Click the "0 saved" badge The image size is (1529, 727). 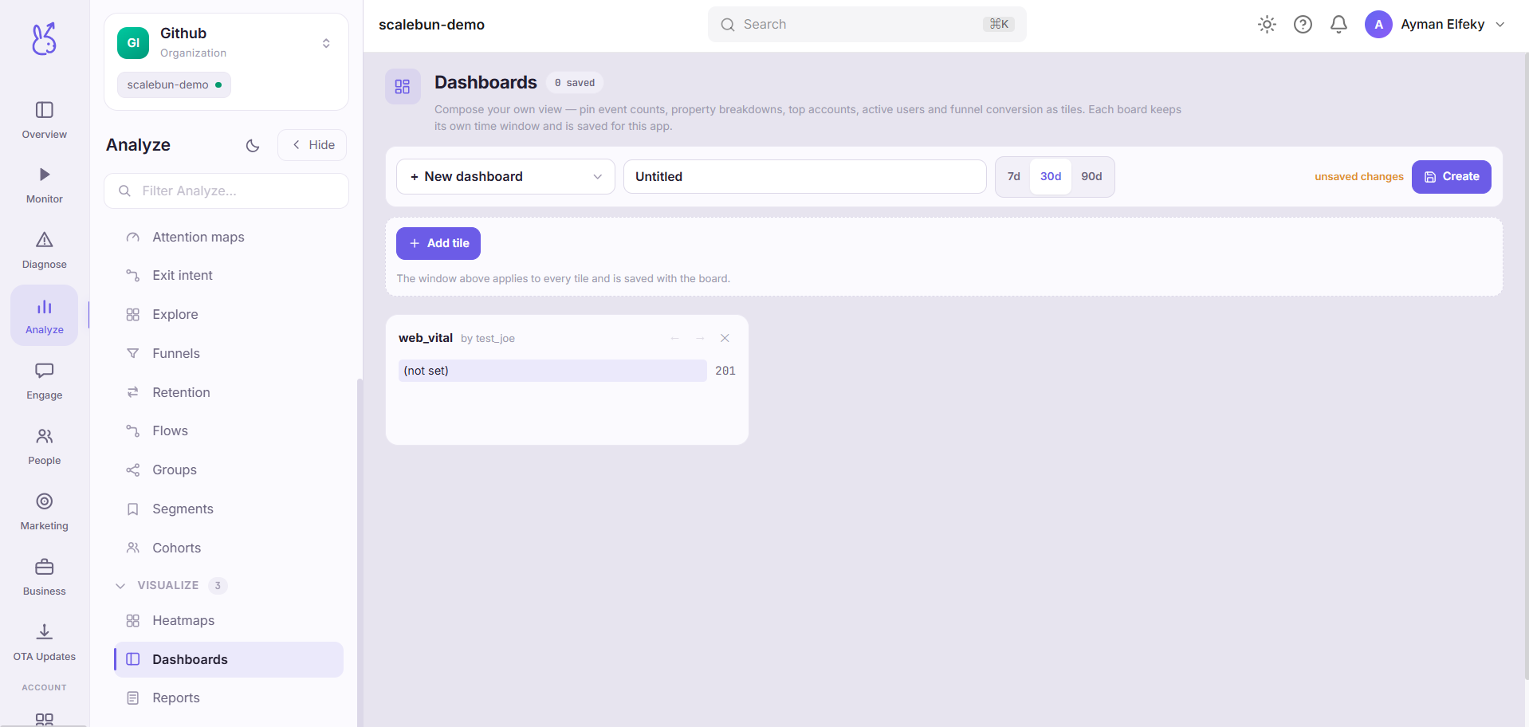575,83
